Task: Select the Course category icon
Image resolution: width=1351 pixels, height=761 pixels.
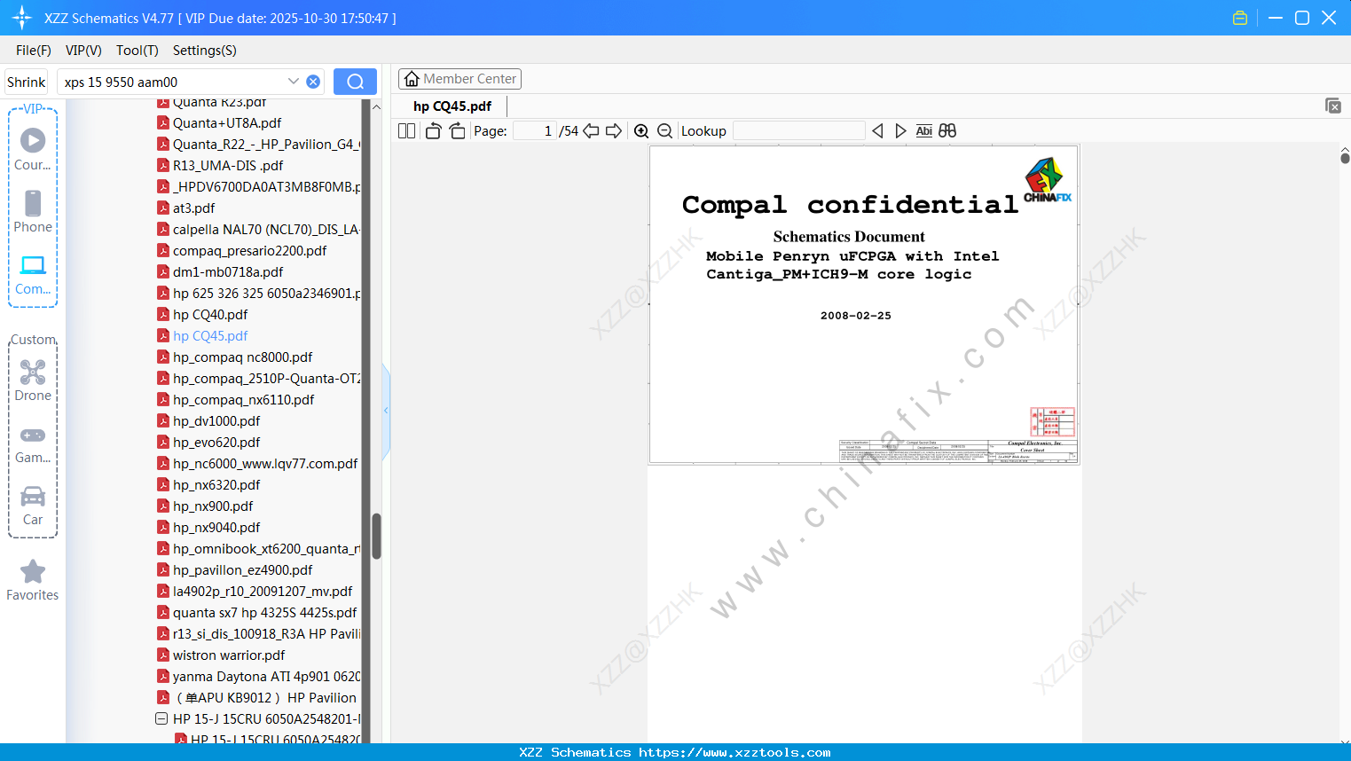Action: pyautogui.click(x=33, y=149)
